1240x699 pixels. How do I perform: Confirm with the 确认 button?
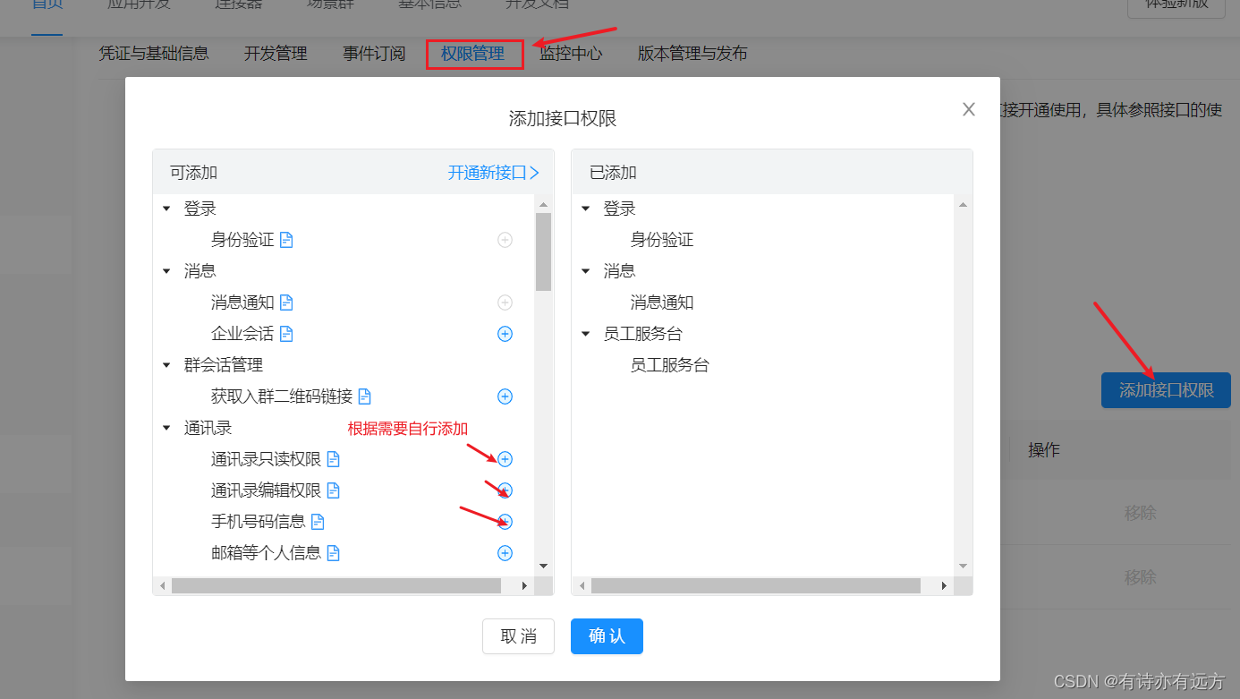[x=607, y=636]
